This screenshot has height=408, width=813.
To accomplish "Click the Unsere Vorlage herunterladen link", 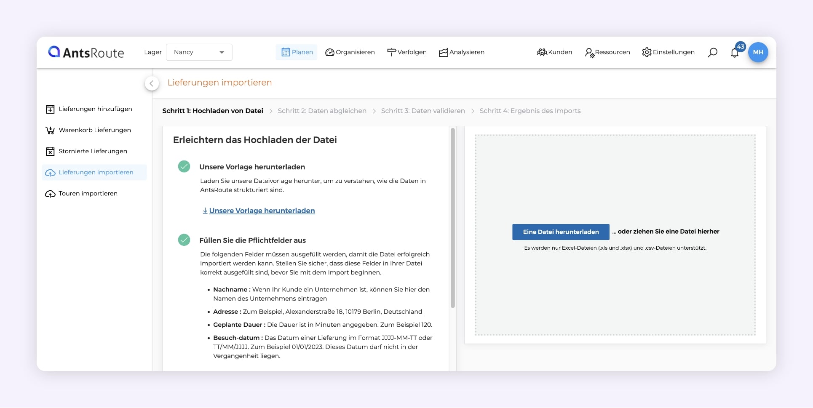I will point(262,211).
